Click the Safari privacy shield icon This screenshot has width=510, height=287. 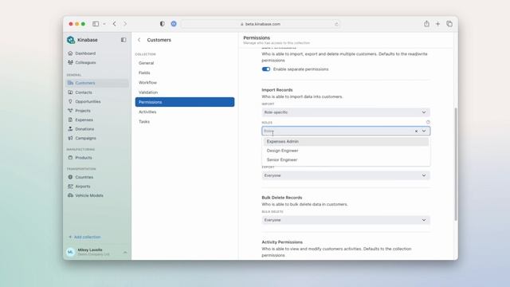click(x=162, y=24)
